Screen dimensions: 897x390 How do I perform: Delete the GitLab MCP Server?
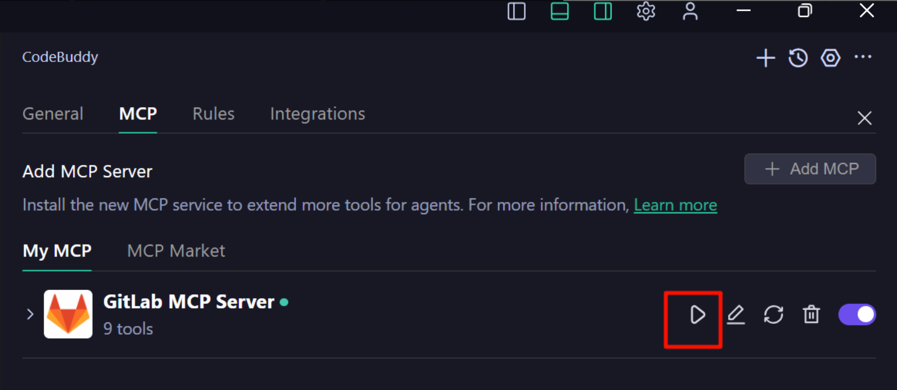(811, 315)
